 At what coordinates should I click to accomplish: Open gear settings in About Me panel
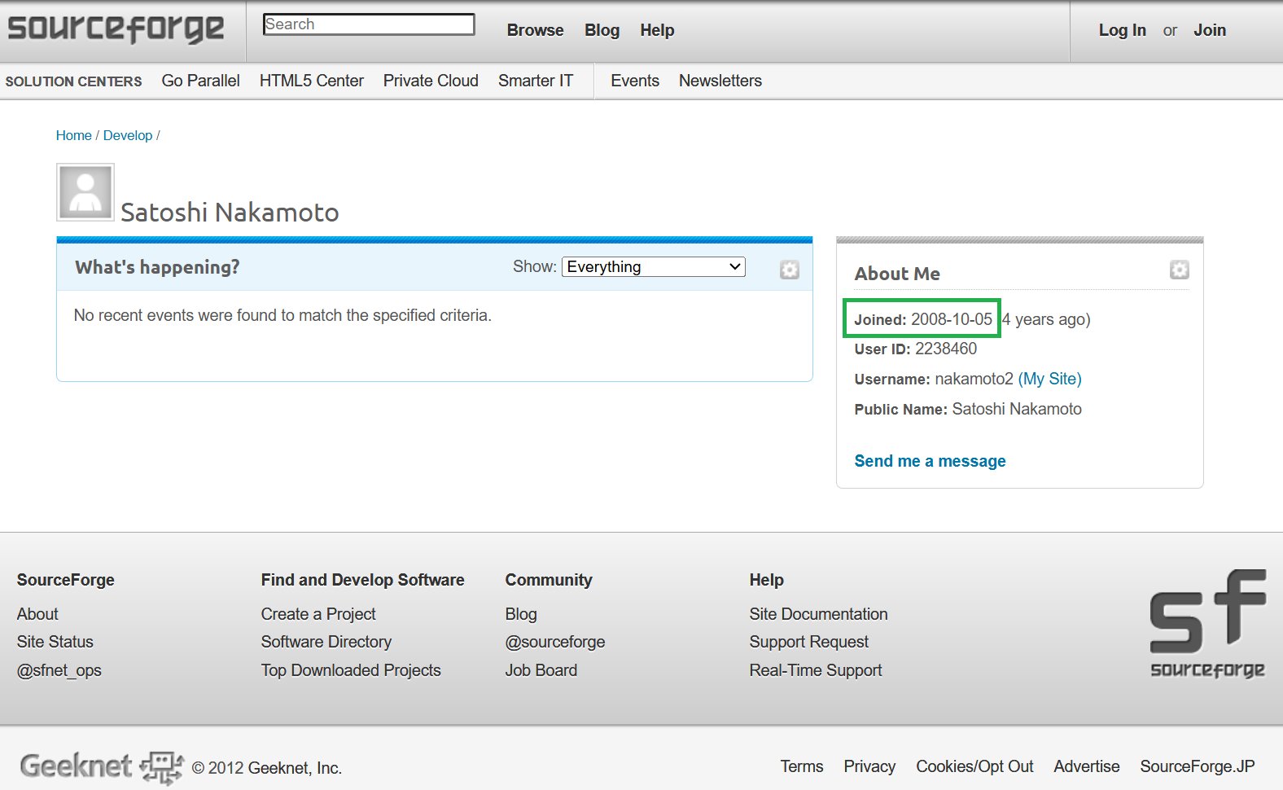click(x=1179, y=270)
